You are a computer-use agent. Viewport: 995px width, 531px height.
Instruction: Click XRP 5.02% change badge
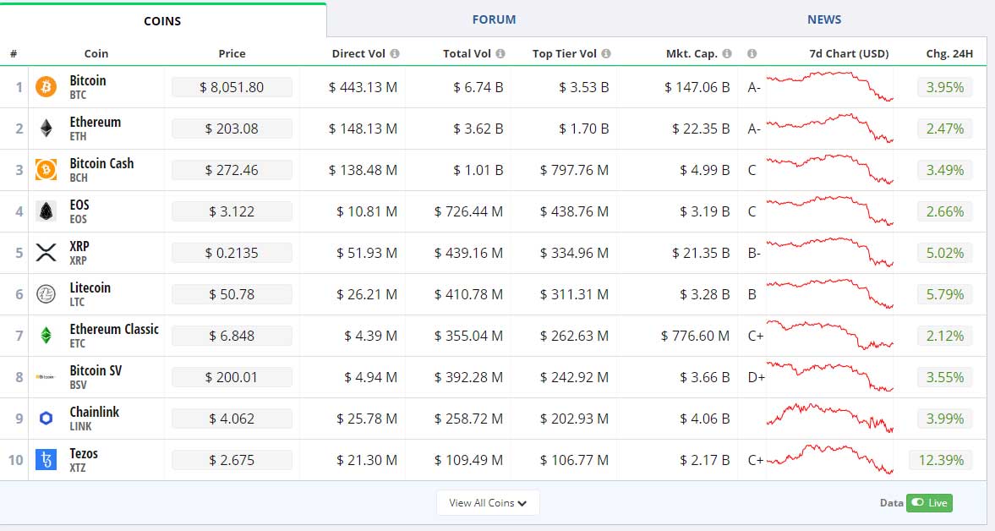[x=944, y=253]
